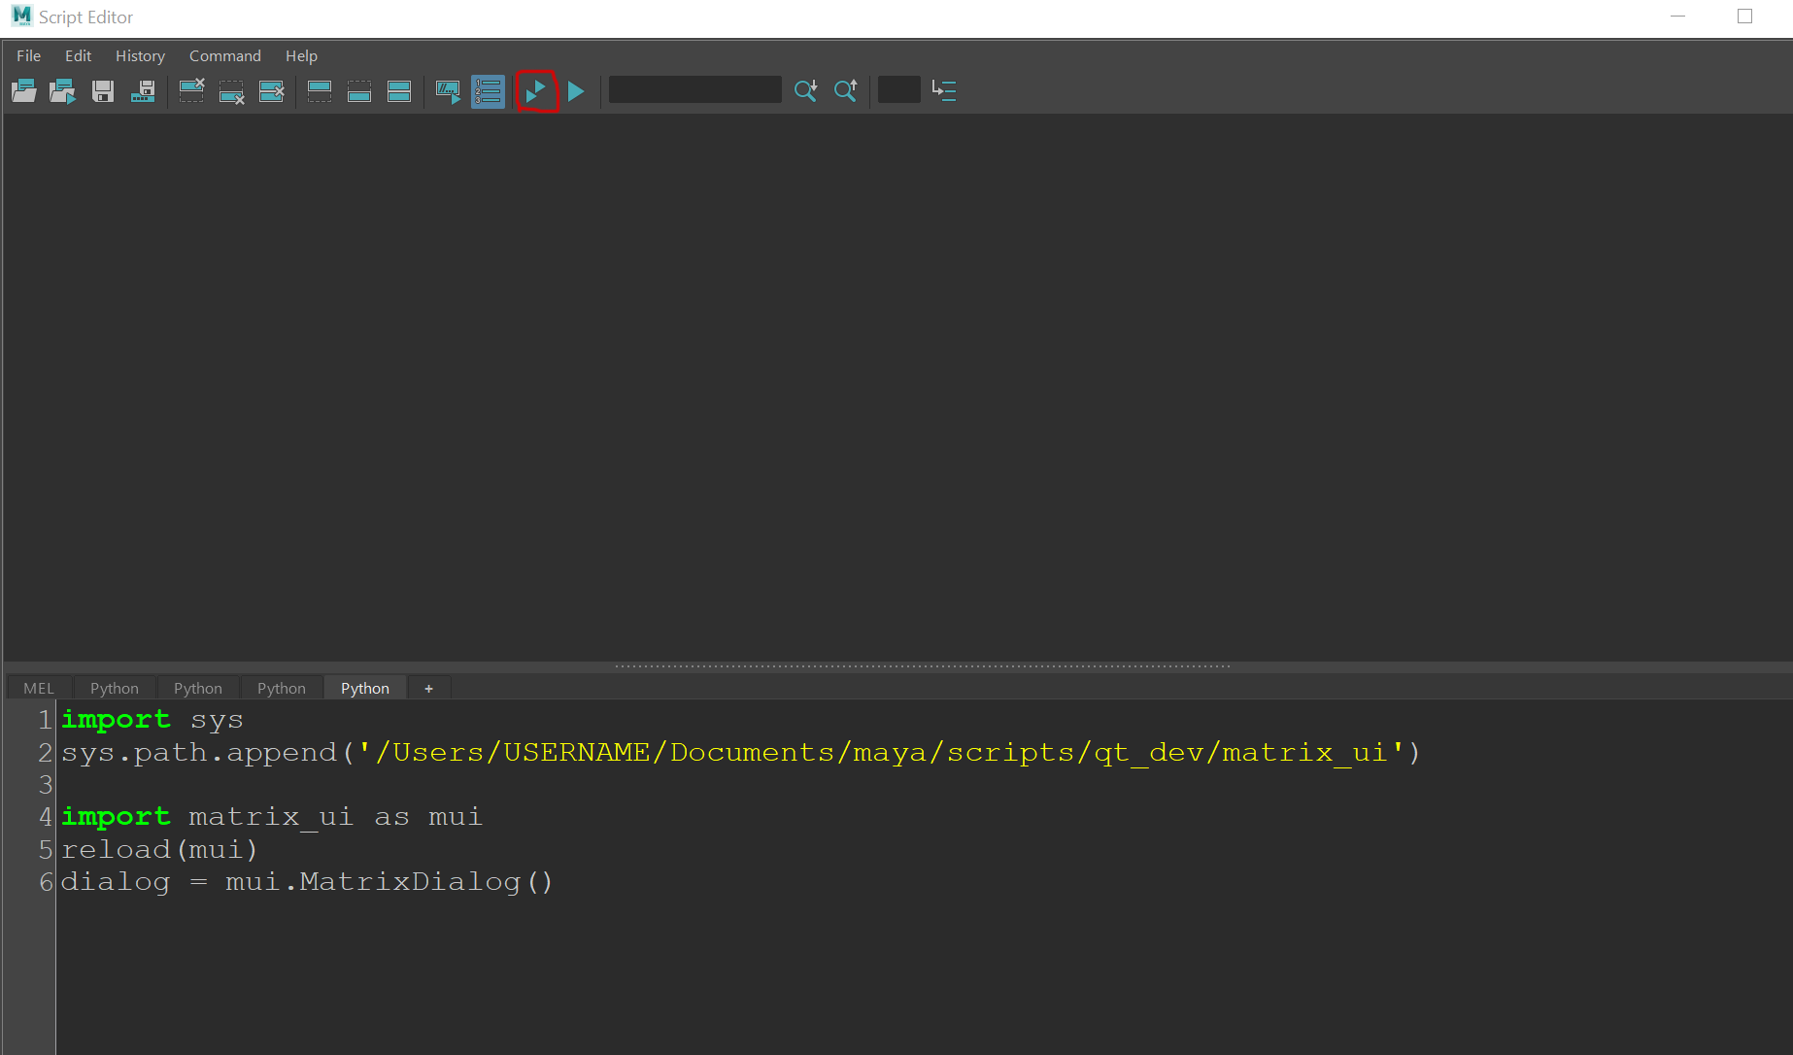This screenshot has height=1055, width=1793.
Task: Click the Source Script icon
Action: pos(63,91)
